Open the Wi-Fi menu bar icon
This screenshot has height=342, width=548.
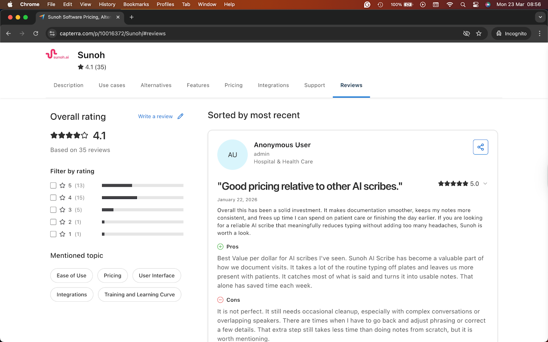[x=450, y=4]
